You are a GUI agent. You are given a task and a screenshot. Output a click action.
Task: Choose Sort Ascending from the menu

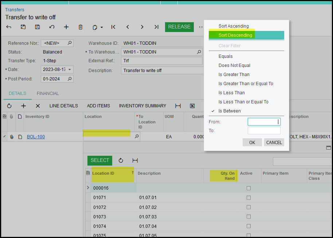[234, 26]
